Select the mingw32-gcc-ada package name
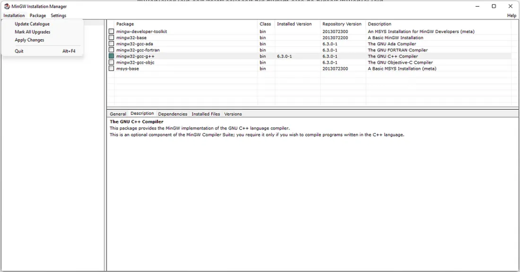Image resolution: width=520 pixels, height=272 pixels. [135, 44]
